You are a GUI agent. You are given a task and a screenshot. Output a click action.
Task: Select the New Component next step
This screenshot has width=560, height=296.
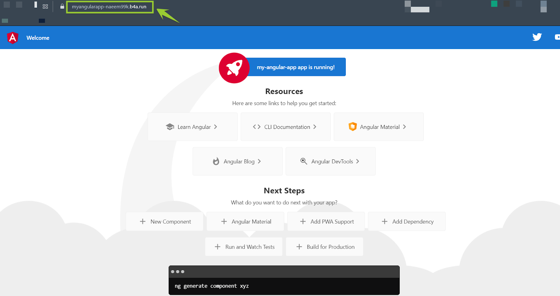coord(164,221)
